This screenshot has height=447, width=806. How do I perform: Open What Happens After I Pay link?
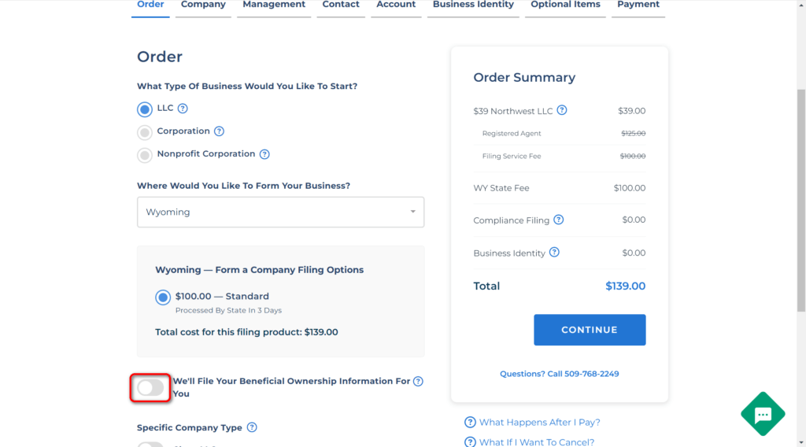coord(540,423)
